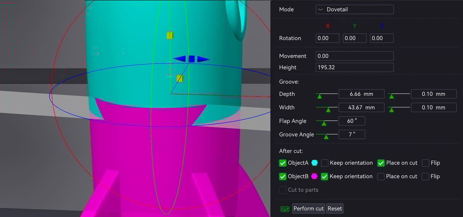463x217 pixels.
Task: Uncheck the ObjectA checkbox
Action: (x=282, y=163)
